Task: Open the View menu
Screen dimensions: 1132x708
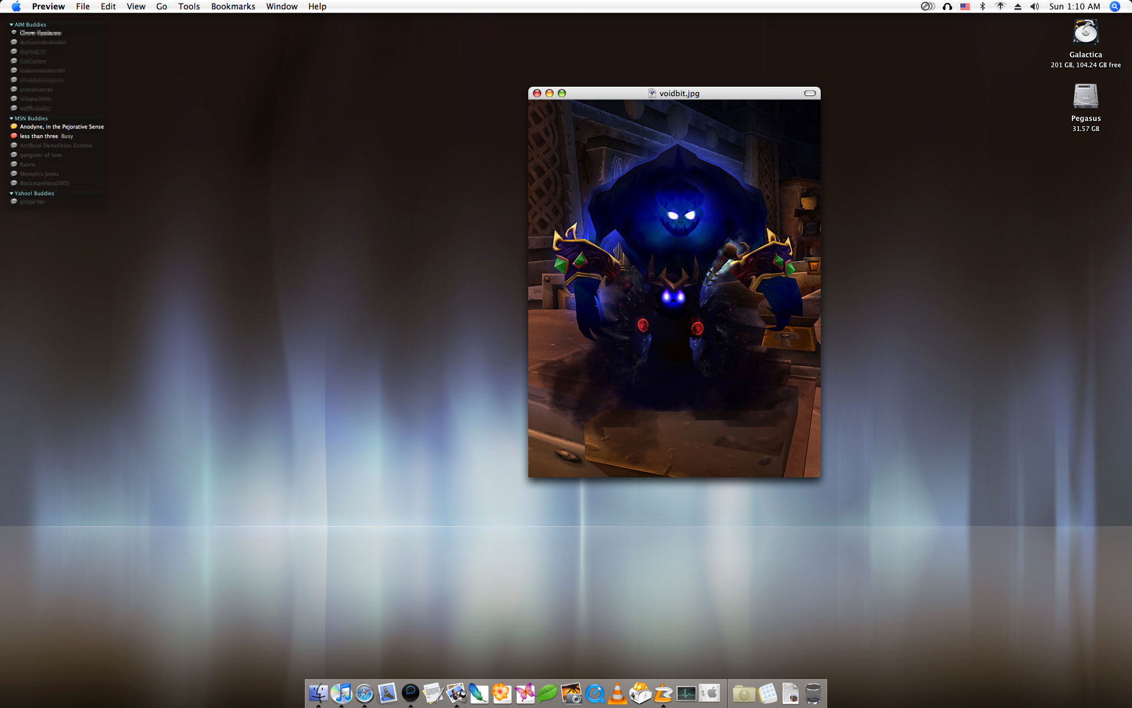Action: tap(136, 6)
